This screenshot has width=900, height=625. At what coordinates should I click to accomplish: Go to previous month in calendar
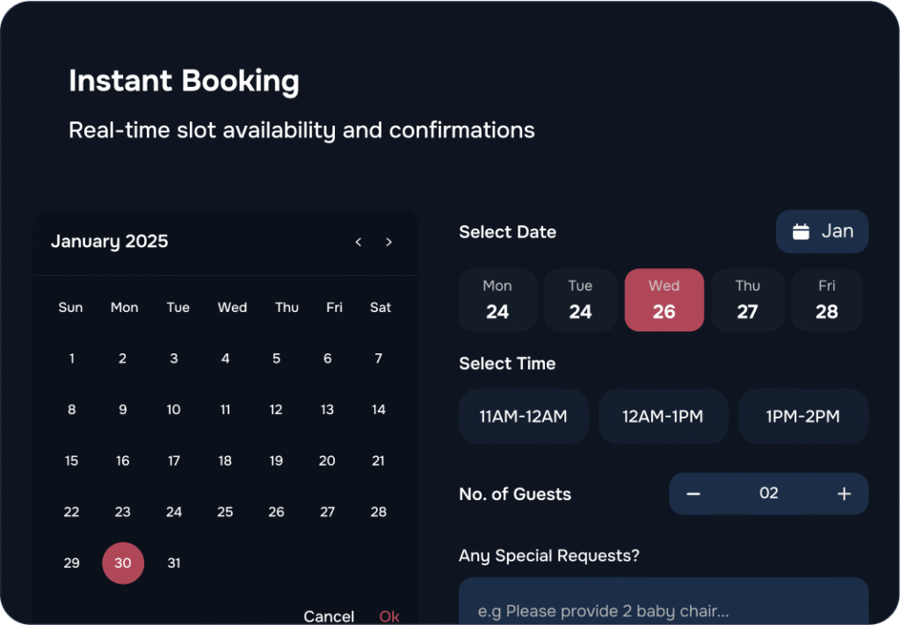point(358,242)
